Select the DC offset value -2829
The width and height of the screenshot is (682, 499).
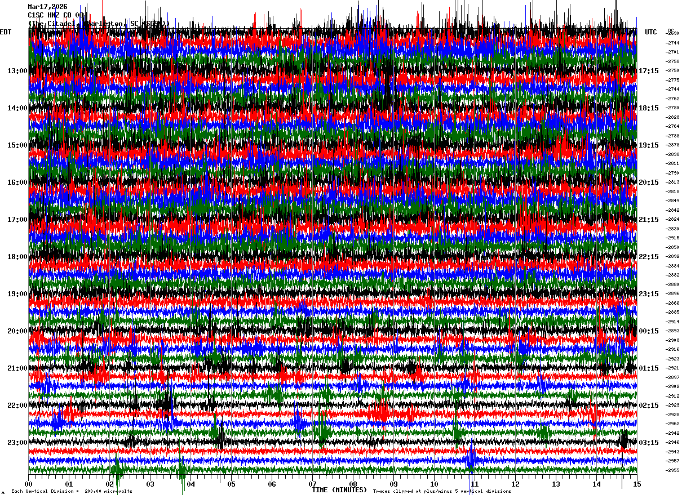tap(673, 117)
